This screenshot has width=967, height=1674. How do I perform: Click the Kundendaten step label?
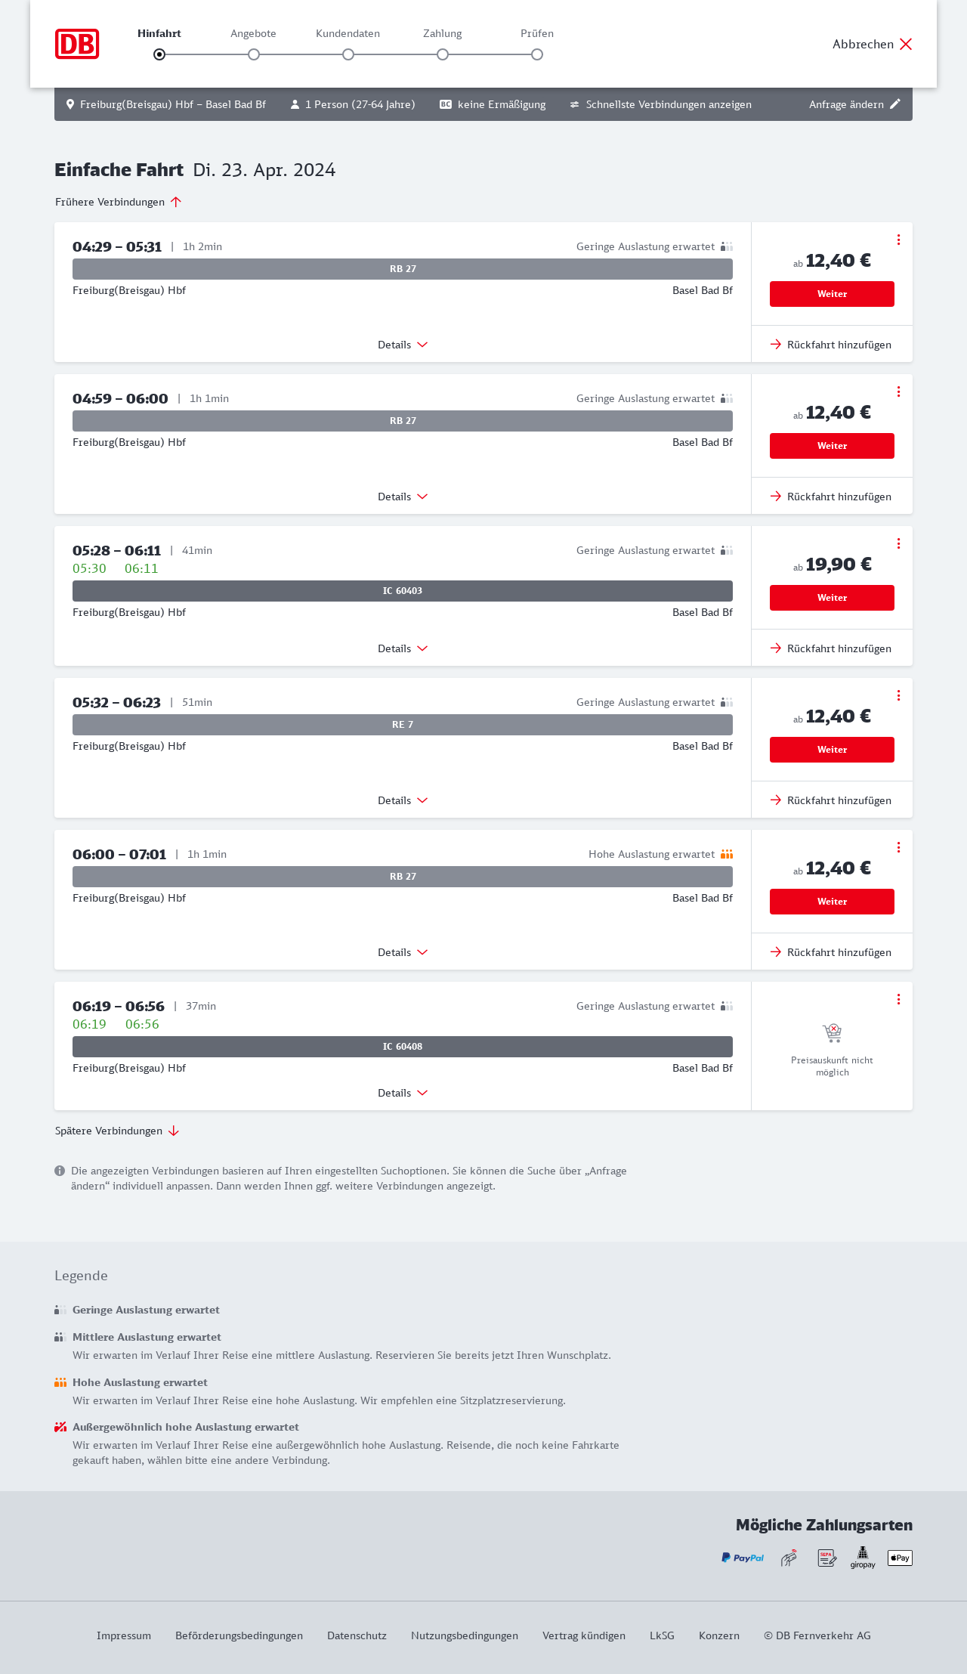[x=348, y=33]
